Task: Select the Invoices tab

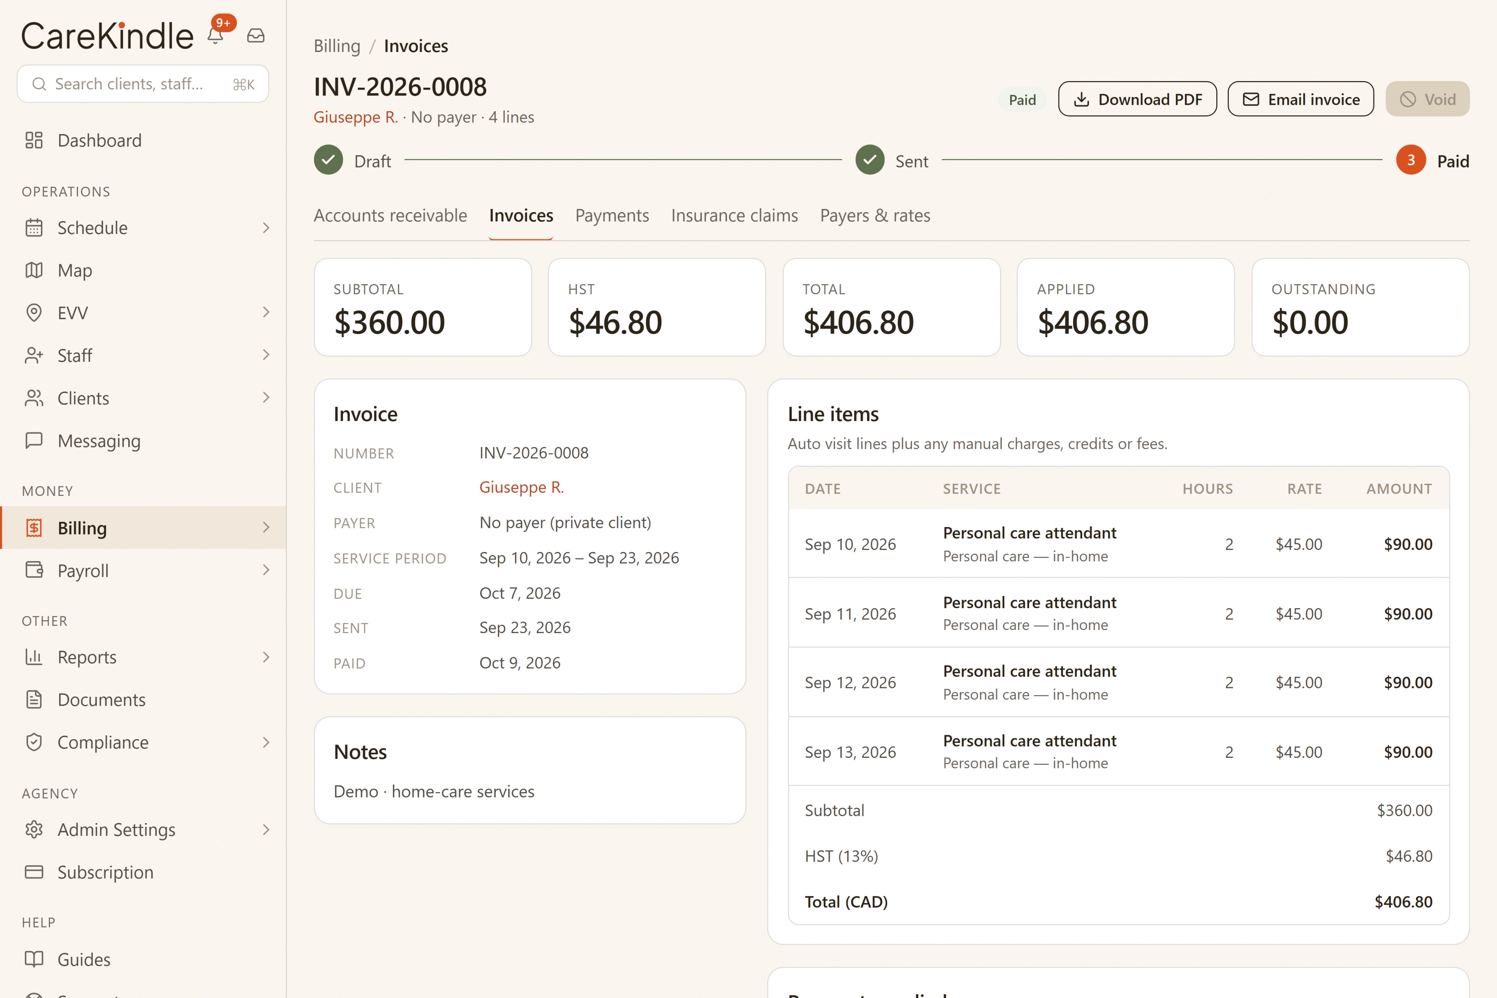Action: pos(521,215)
